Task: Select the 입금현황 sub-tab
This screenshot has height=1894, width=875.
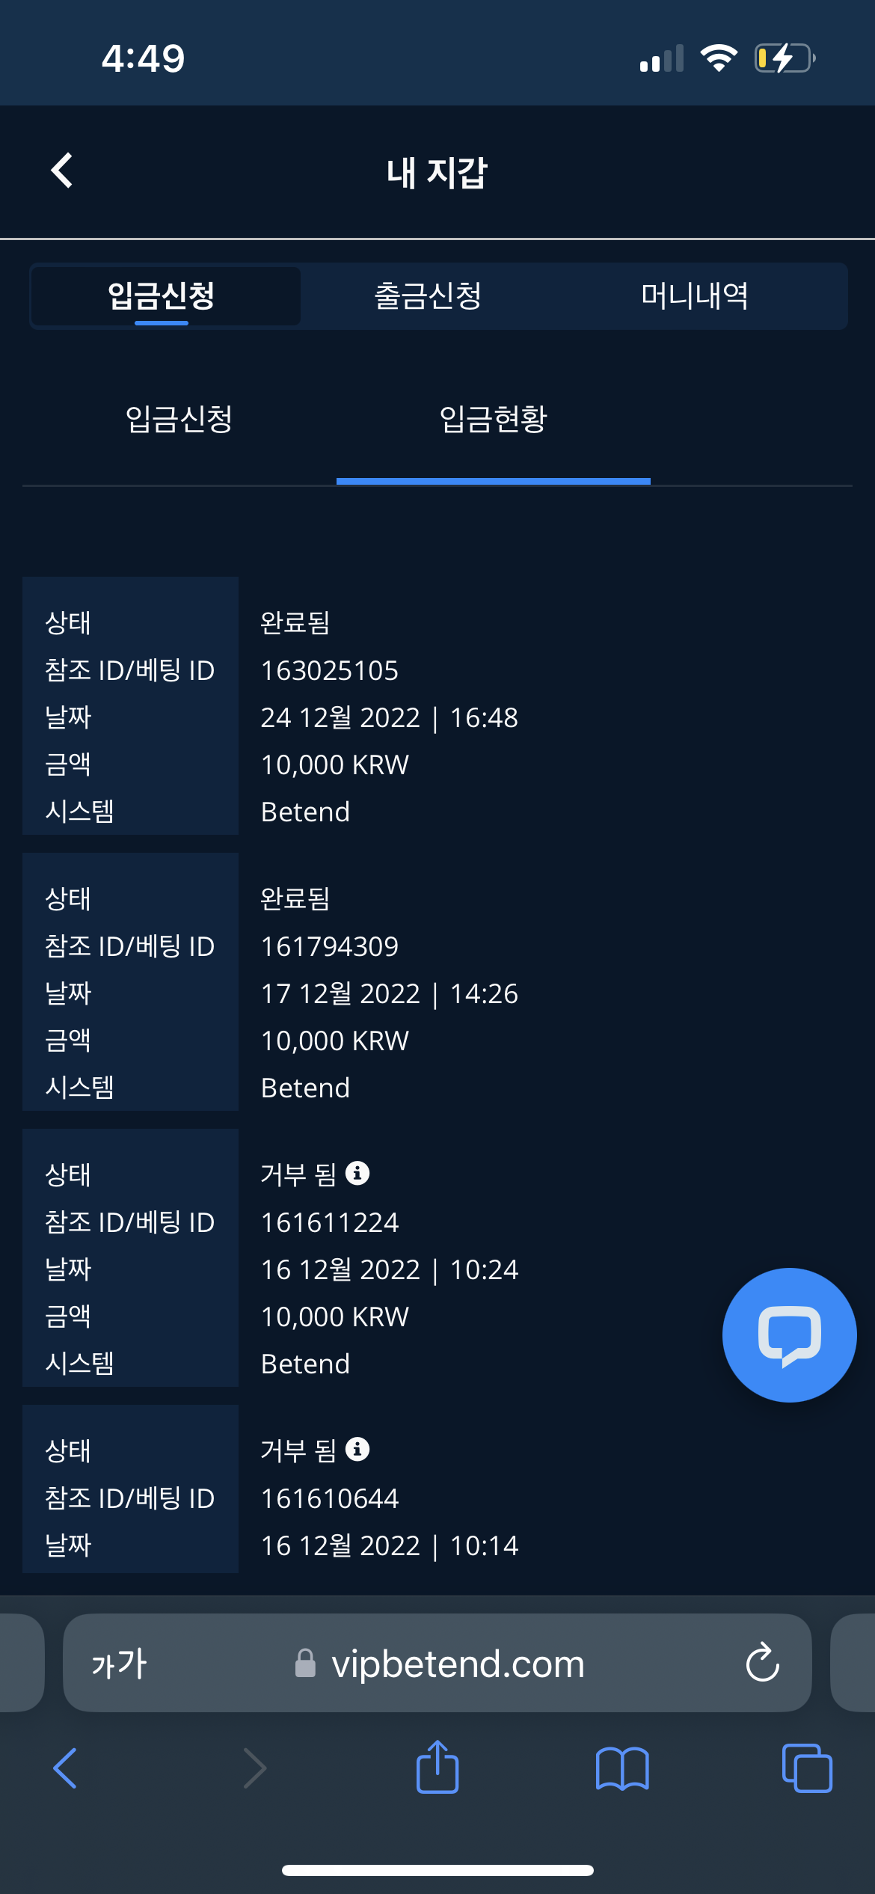Action: coord(493,419)
